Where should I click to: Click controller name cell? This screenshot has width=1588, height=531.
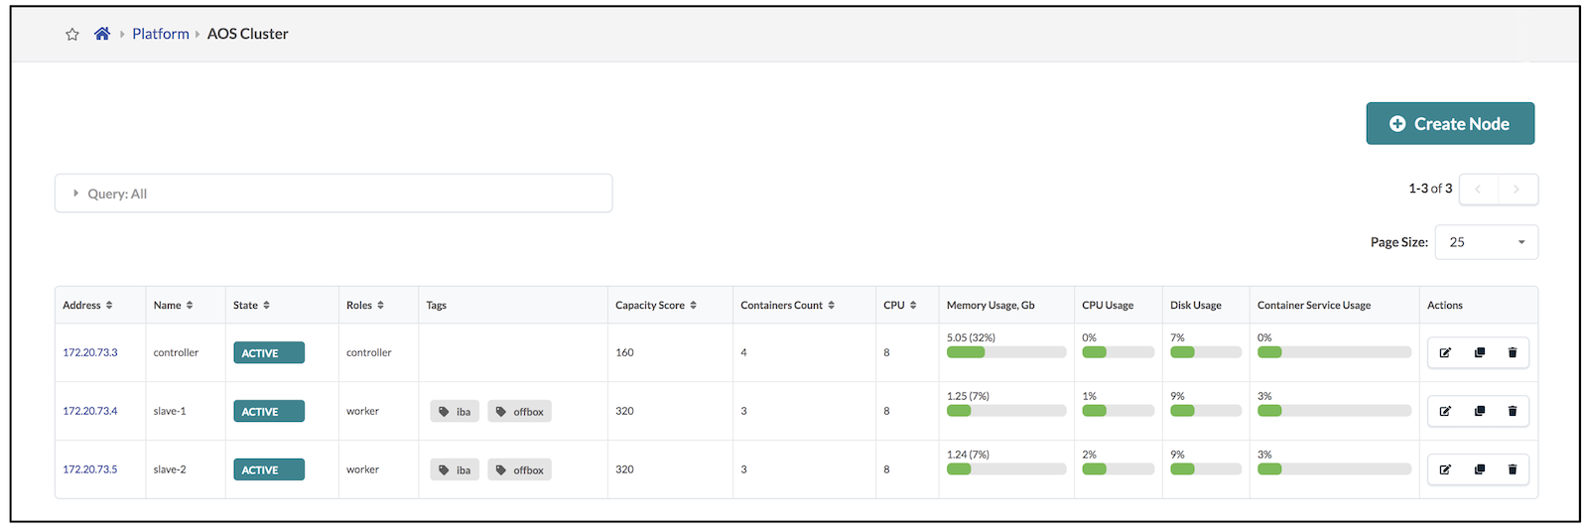point(176,352)
